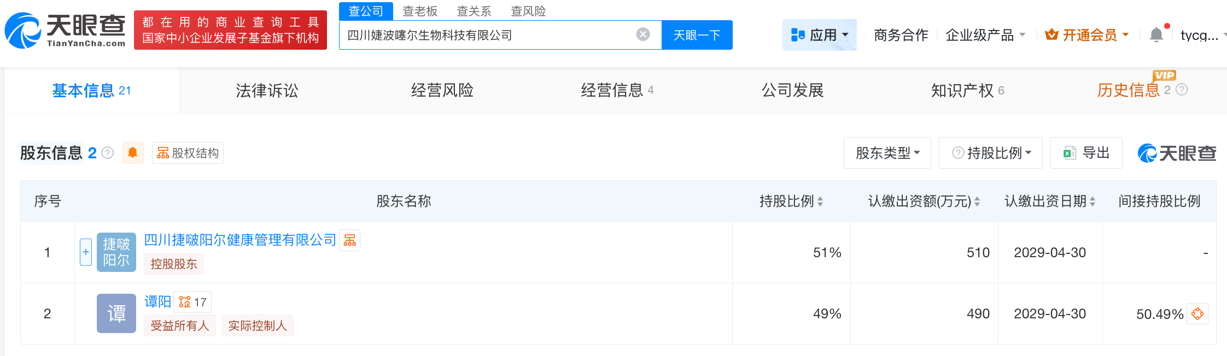
Task: Click the notification bell icon in header
Action: (x=1156, y=35)
